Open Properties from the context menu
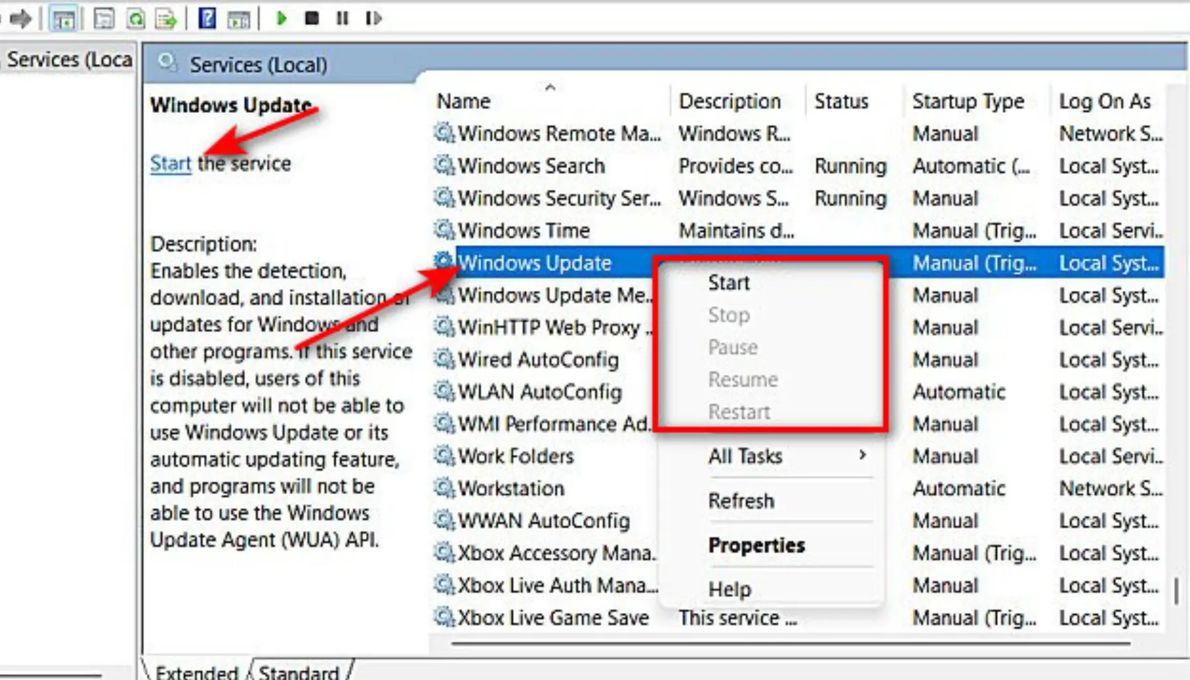 pyautogui.click(x=756, y=545)
